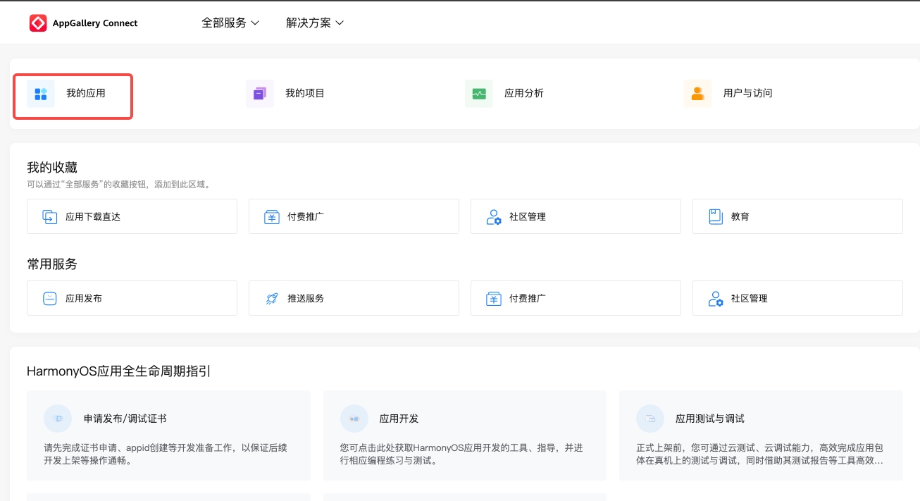
Task: Click the 我的项目 purple icon
Action: tap(260, 93)
